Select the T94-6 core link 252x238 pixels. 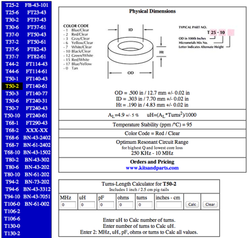click(12, 189)
